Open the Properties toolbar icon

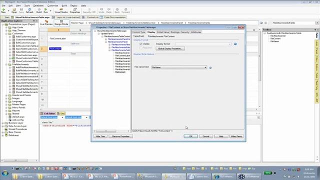(x=74, y=10)
